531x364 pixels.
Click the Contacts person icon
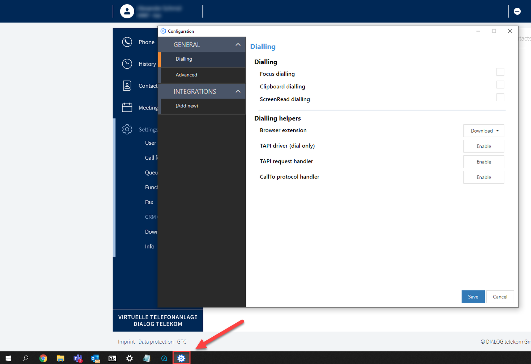(127, 86)
